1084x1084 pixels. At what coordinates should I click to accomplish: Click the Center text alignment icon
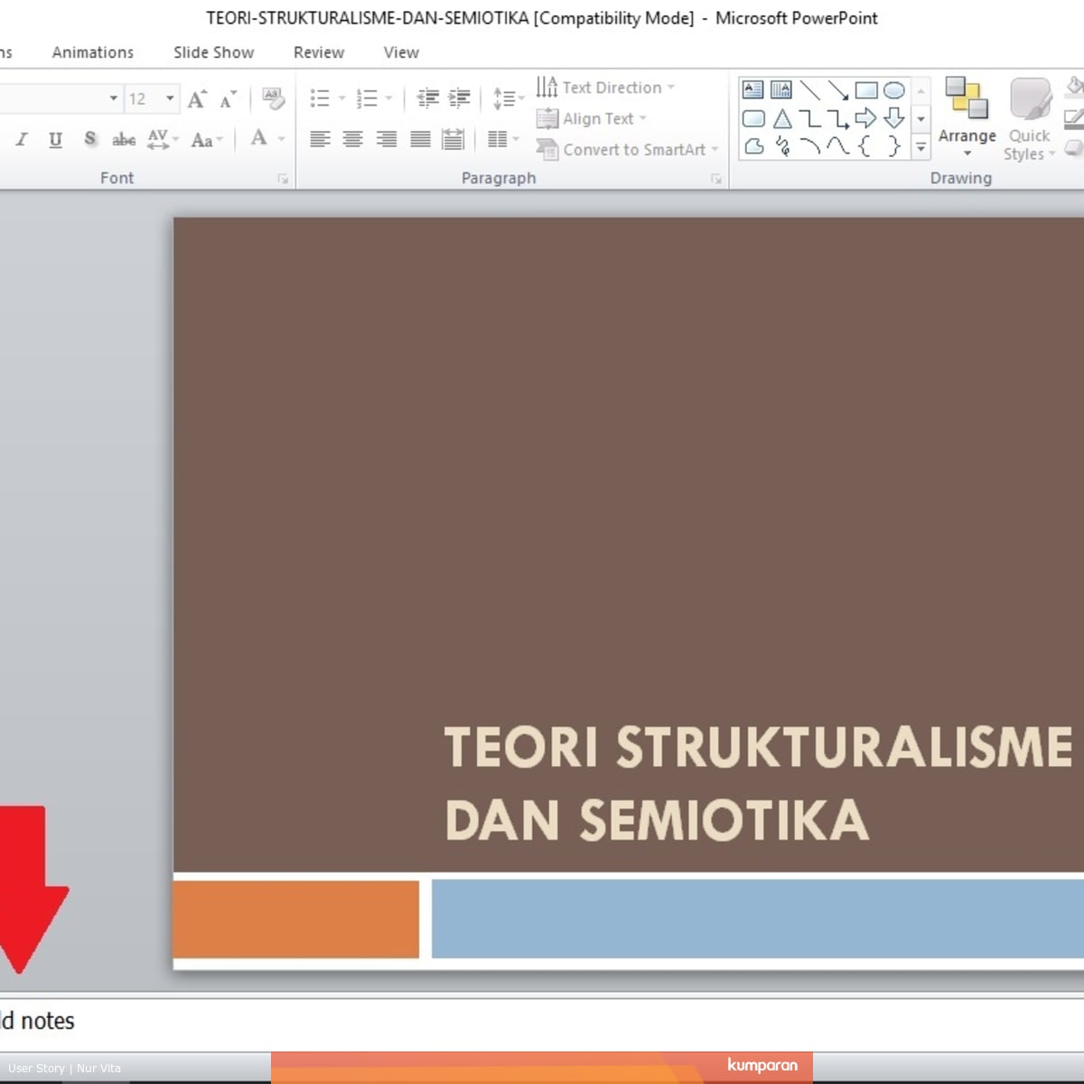point(353,139)
